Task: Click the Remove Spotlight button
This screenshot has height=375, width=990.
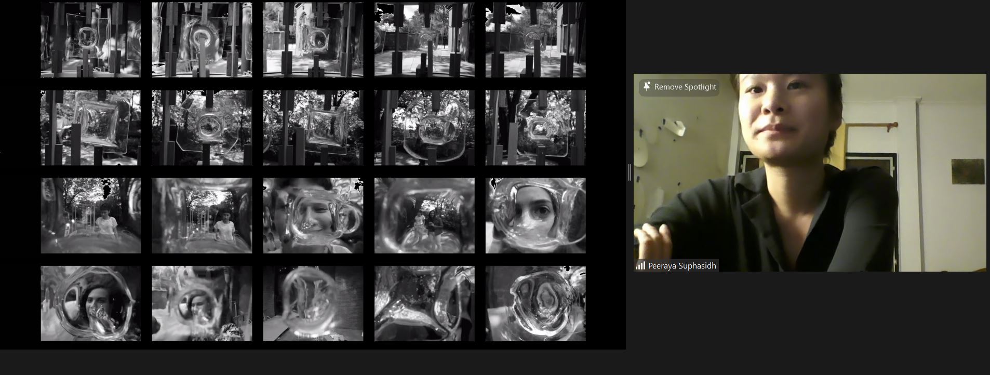Action: click(679, 87)
